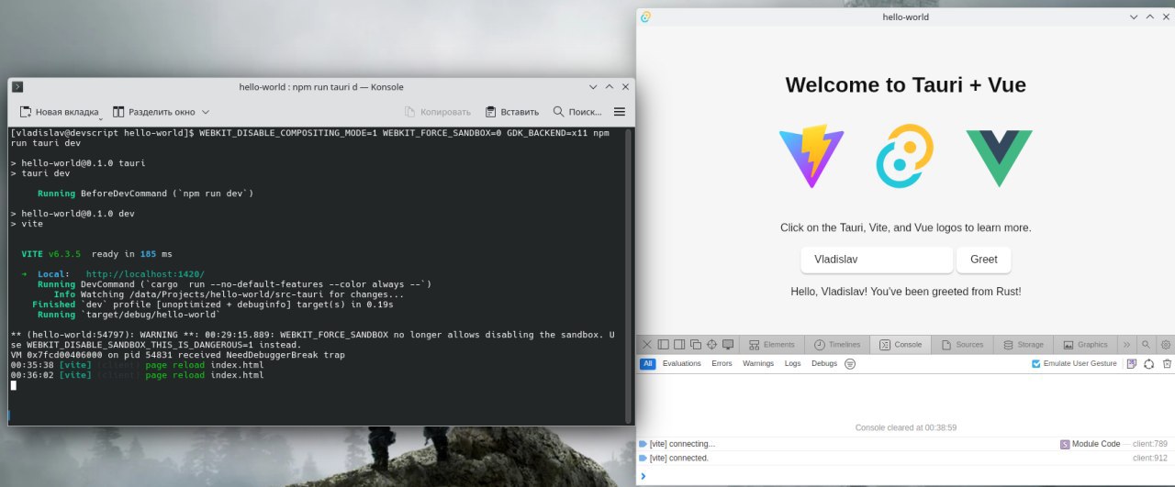Open Konsole hamburger menu
This screenshot has width=1175, height=487.
tap(620, 112)
